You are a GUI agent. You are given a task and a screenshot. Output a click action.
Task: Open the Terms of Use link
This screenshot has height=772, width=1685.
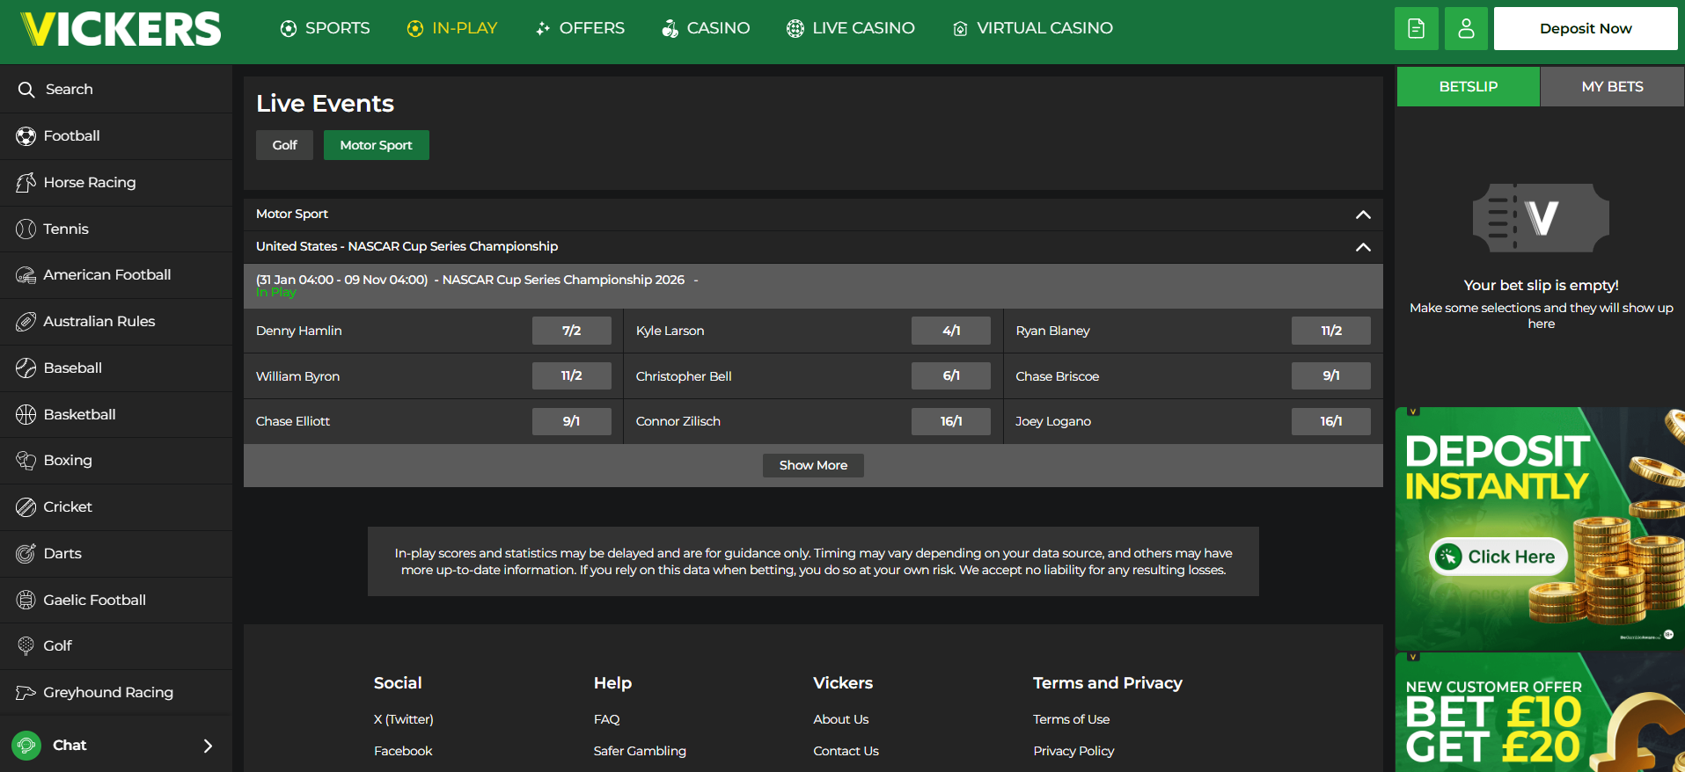[x=1072, y=719]
